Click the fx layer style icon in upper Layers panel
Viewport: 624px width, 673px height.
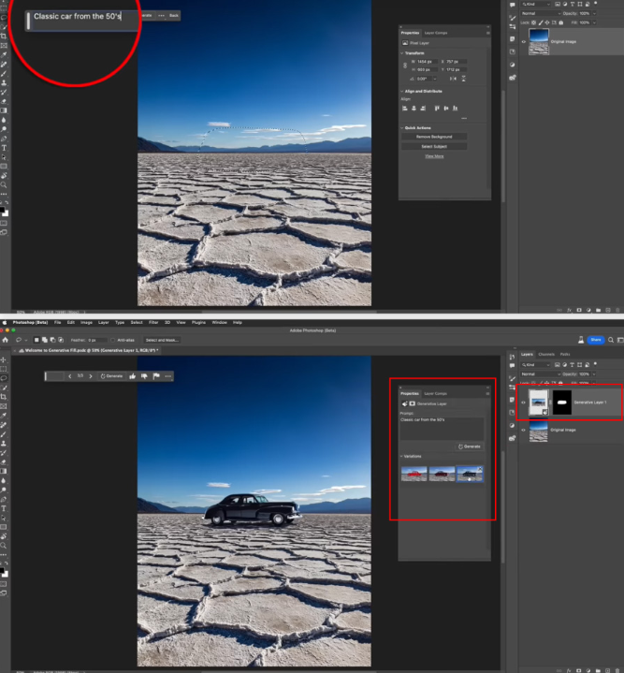point(570,310)
